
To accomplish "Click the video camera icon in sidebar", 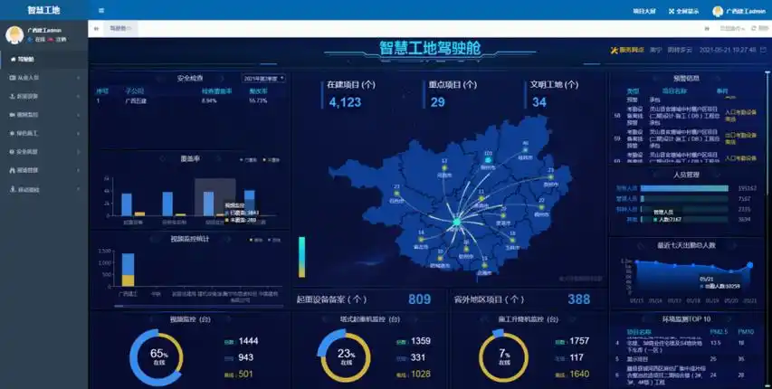I will pyautogui.click(x=13, y=115).
